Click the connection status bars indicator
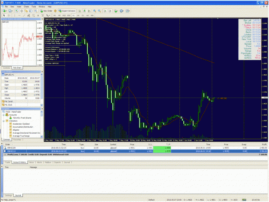This screenshot has height=202, width=269. click(x=244, y=200)
